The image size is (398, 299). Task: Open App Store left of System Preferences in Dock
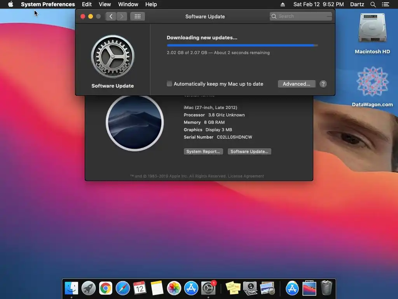click(191, 288)
